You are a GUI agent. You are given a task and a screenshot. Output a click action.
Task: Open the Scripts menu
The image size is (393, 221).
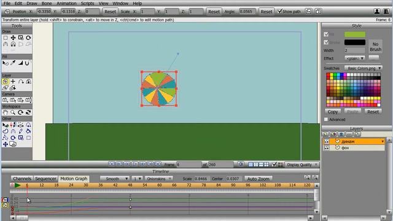point(87,4)
